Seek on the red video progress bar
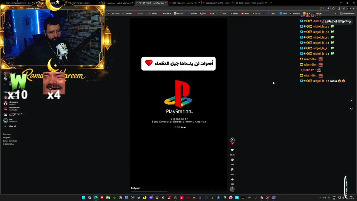 pos(178,191)
